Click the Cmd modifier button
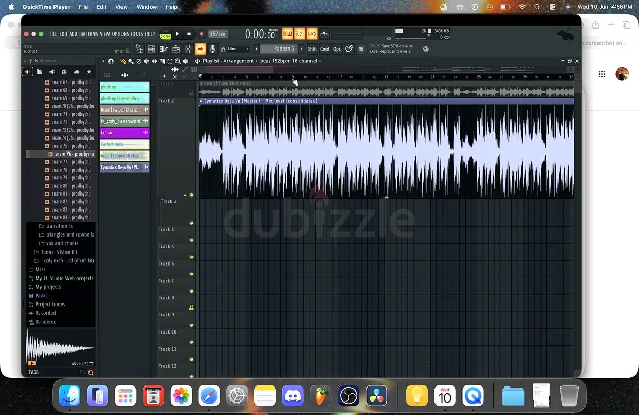The height and width of the screenshot is (415, 639). pos(324,49)
